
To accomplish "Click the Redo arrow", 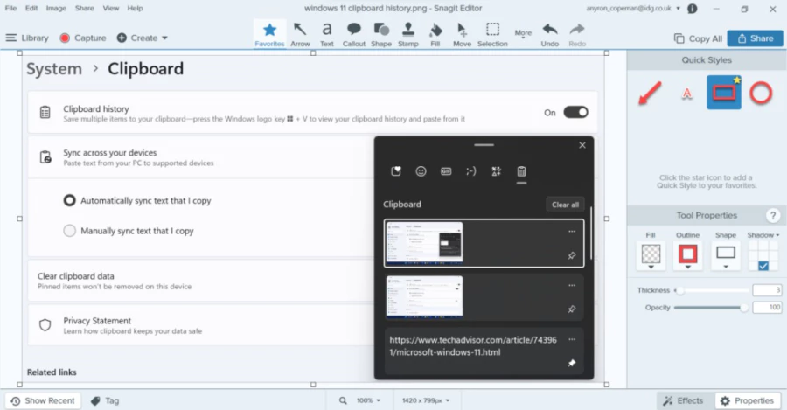I will tap(577, 34).
